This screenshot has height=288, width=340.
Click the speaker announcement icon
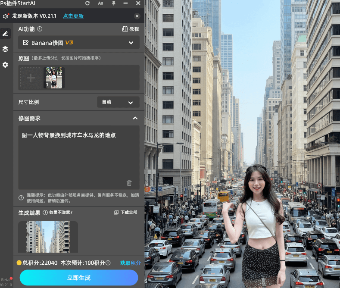[x=6, y=16]
